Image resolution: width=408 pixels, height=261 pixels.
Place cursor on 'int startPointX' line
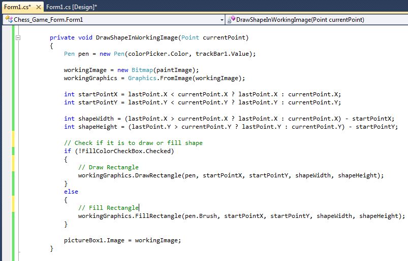click(x=202, y=94)
